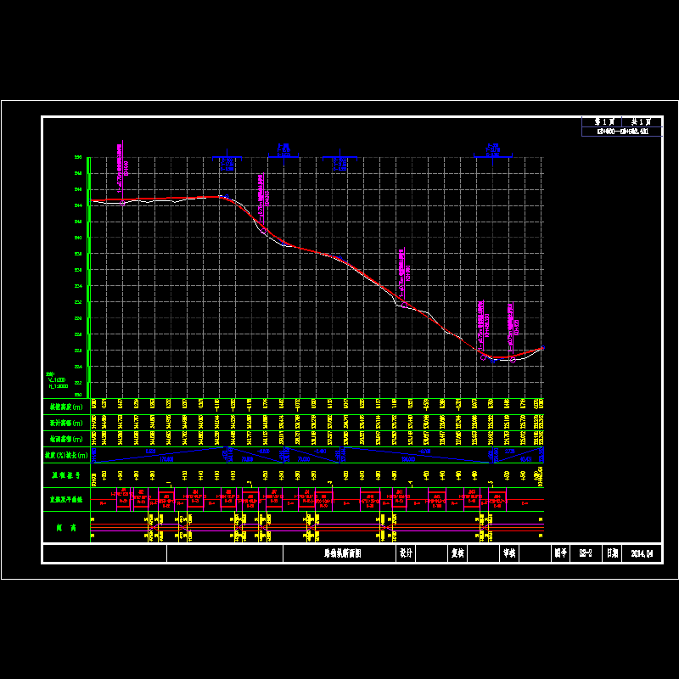Click the 填挖高度(m) row label

(66, 407)
